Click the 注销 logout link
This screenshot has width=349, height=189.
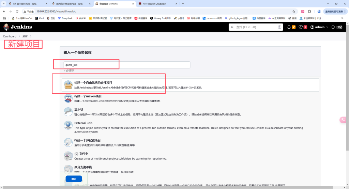point(337,27)
